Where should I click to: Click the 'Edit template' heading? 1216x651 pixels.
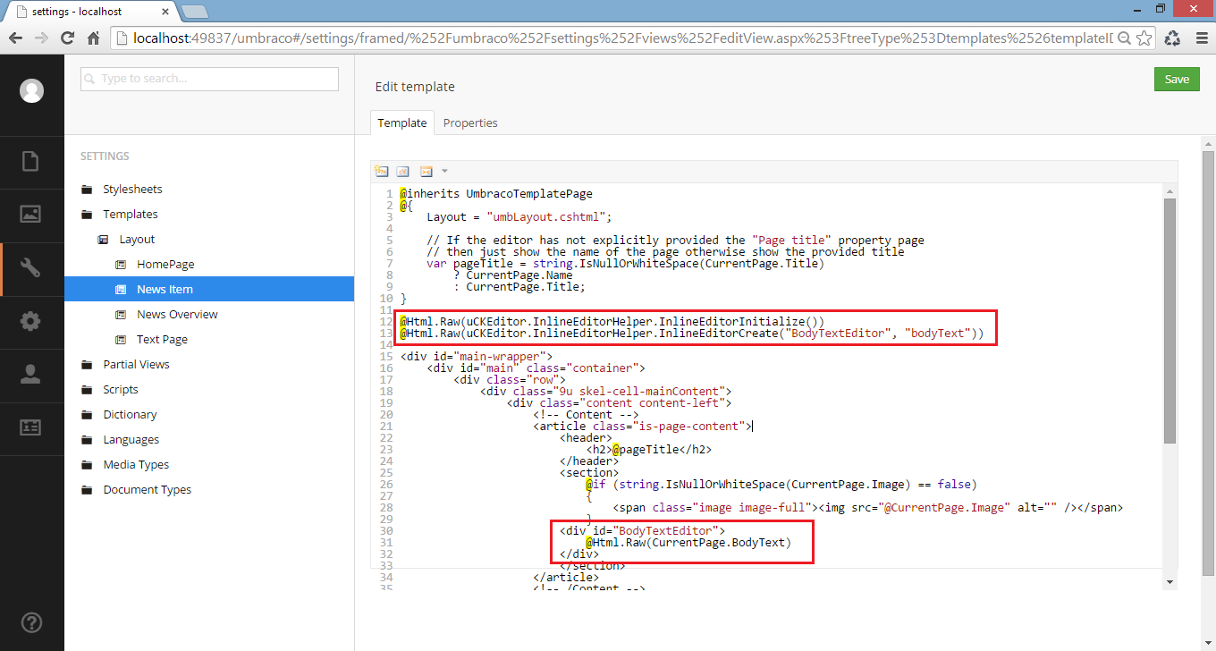415,87
